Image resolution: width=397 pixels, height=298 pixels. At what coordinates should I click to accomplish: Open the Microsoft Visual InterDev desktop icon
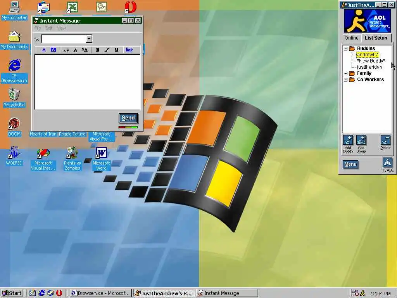43,159
